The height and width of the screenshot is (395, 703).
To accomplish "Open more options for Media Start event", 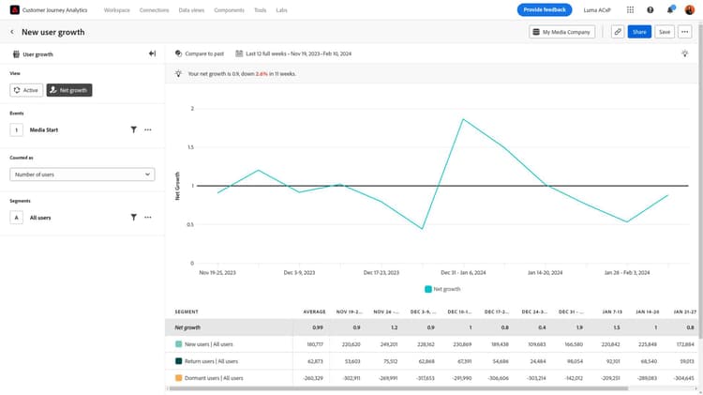I will (x=148, y=129).
